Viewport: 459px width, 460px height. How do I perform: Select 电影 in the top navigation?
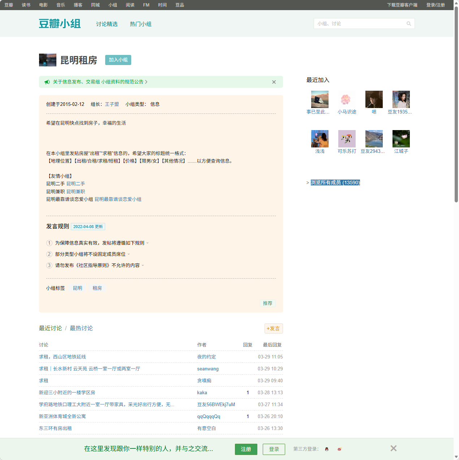pyautogui.click(x=43, y=5)
